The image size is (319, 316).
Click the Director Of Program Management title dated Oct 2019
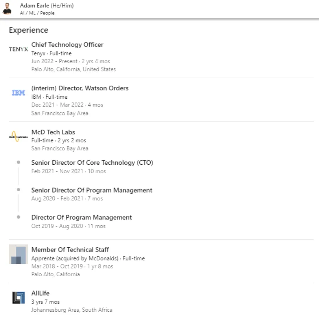click(82, 217)
